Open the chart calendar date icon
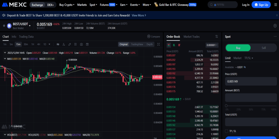279x139 pixels. pos(87,44)
